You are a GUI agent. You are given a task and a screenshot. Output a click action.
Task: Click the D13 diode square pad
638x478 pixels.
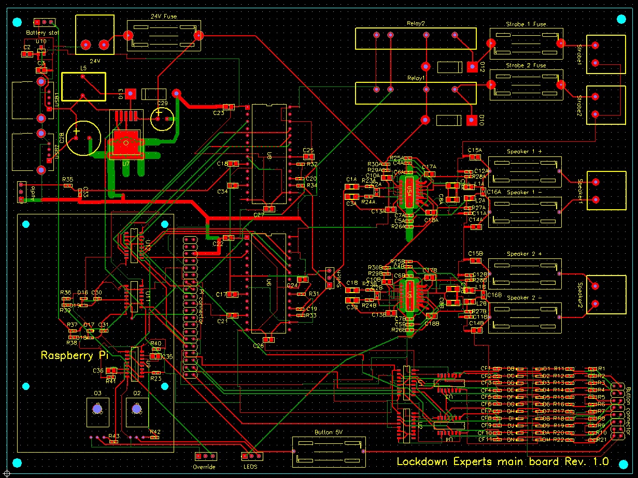coord(130,94)
